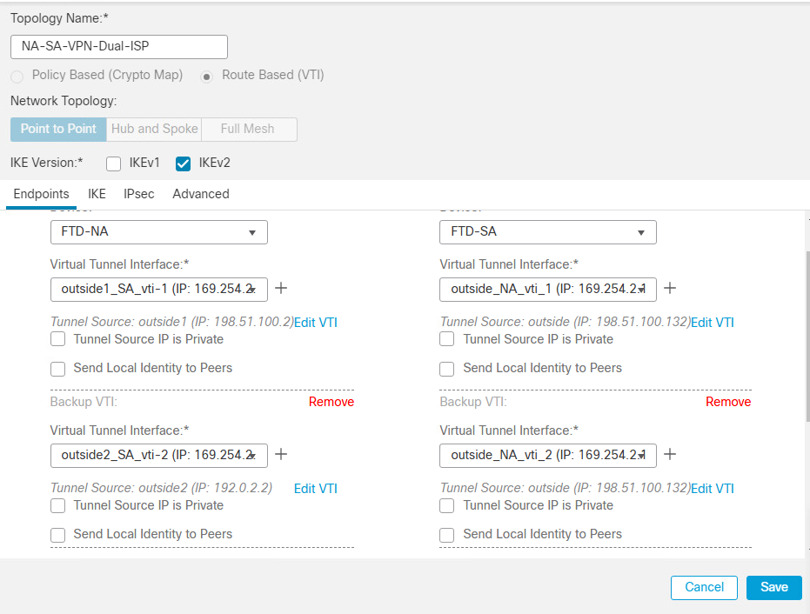Select Full Mesh topology
Image resolution: width=810 pixels, height=614 pixels.
(248, 129)
